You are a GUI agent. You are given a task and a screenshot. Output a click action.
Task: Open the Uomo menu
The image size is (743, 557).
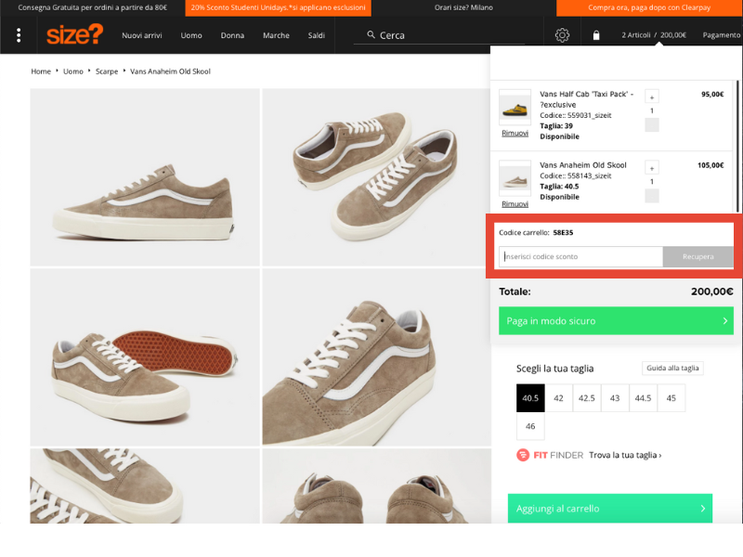click(x=191, y=35)
